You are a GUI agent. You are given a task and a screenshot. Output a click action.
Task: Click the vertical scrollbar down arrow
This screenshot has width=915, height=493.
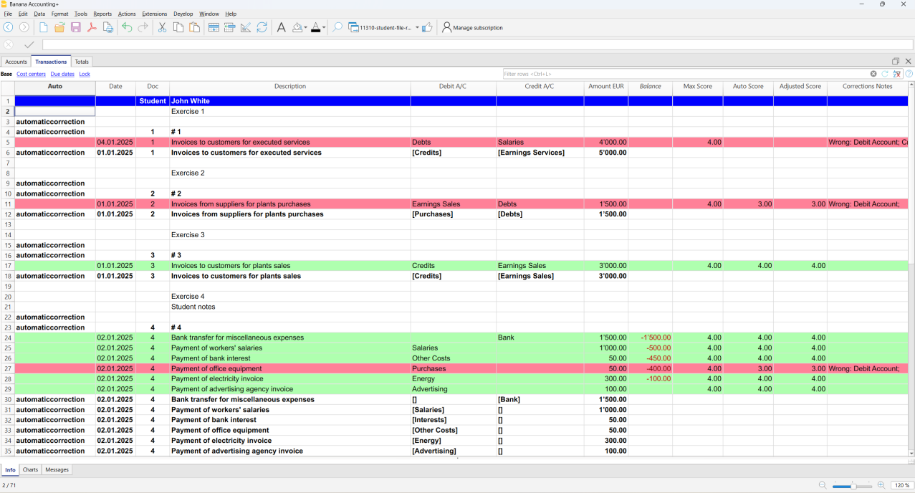911,454
